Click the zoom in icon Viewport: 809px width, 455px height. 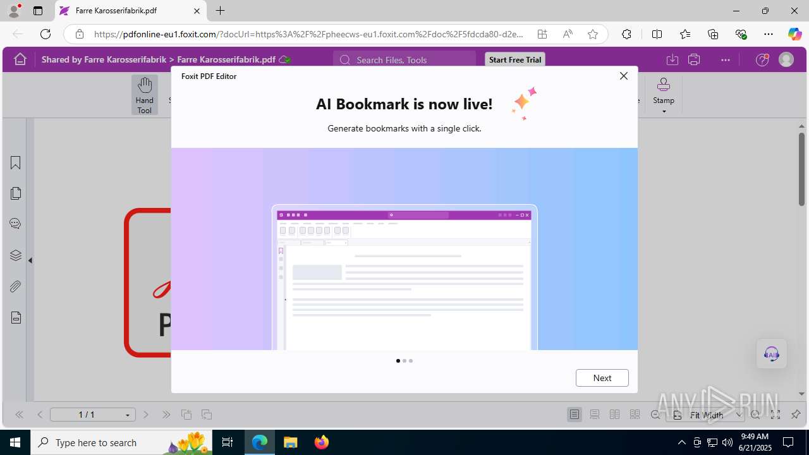pos(755,415)
